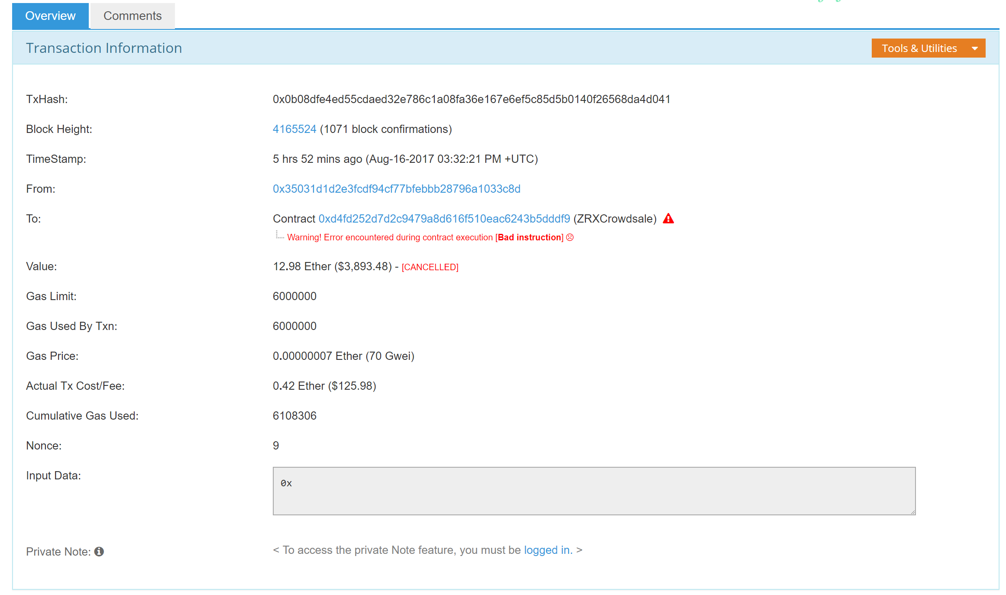The height and width of the screenshot is (595, 1006).
Task: Click the 70 Gwei gas price text
Action: tap(390, 356)
